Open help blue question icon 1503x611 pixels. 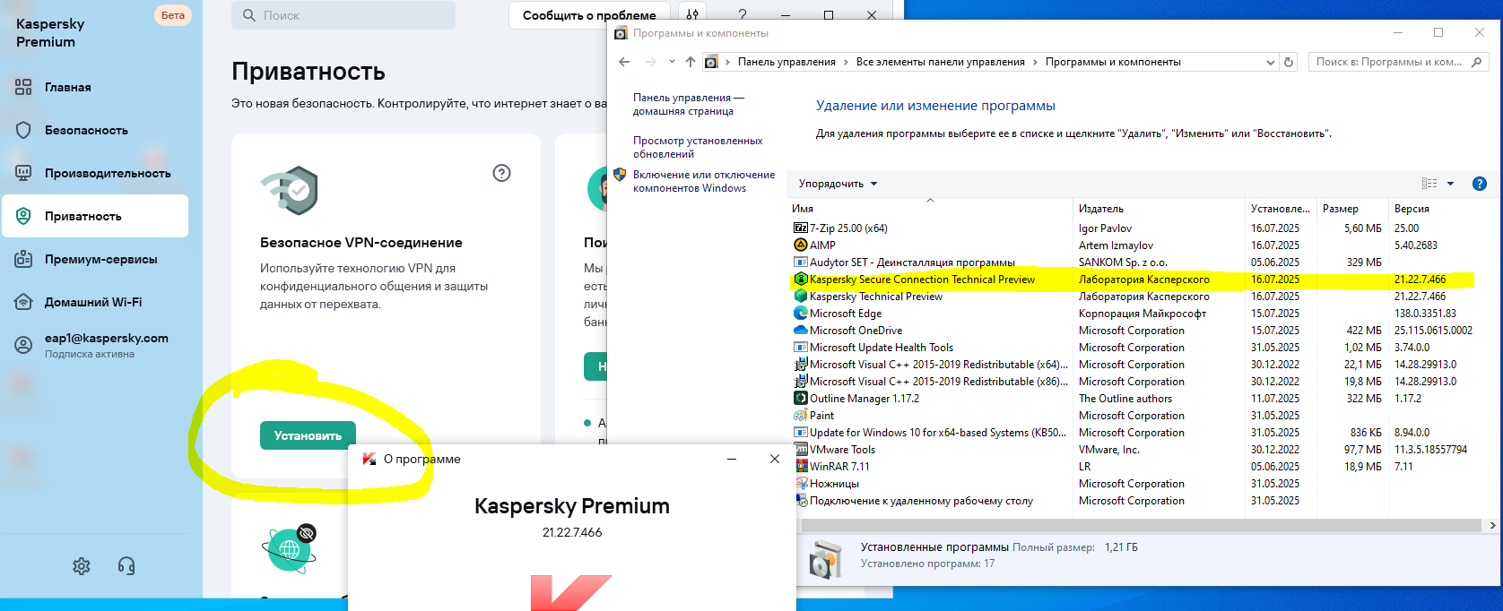click(x=1480, y=184)
